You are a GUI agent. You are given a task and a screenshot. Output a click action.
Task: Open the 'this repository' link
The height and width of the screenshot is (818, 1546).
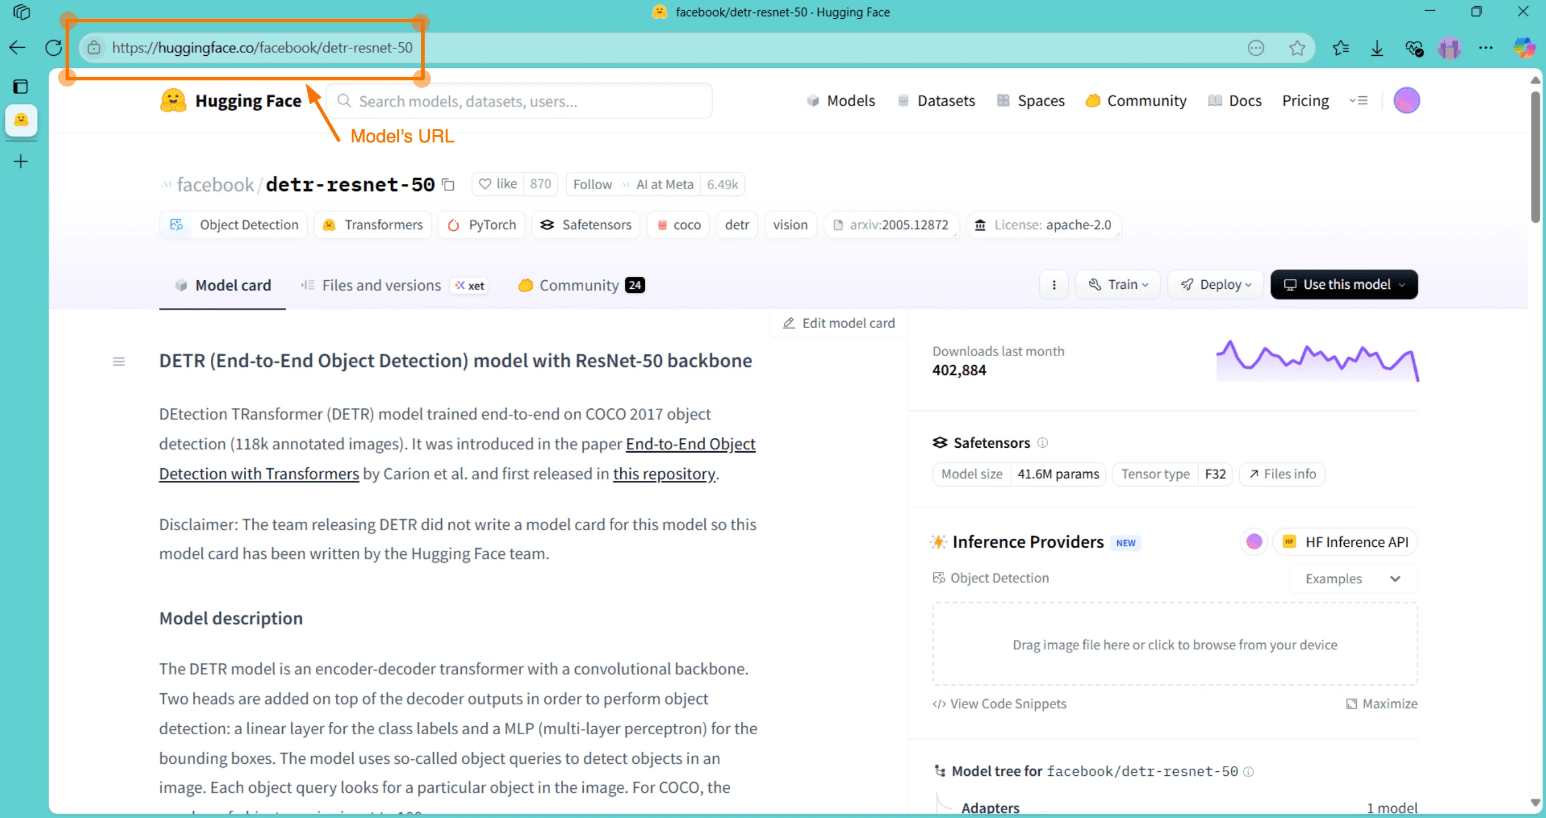click(664, 474)
